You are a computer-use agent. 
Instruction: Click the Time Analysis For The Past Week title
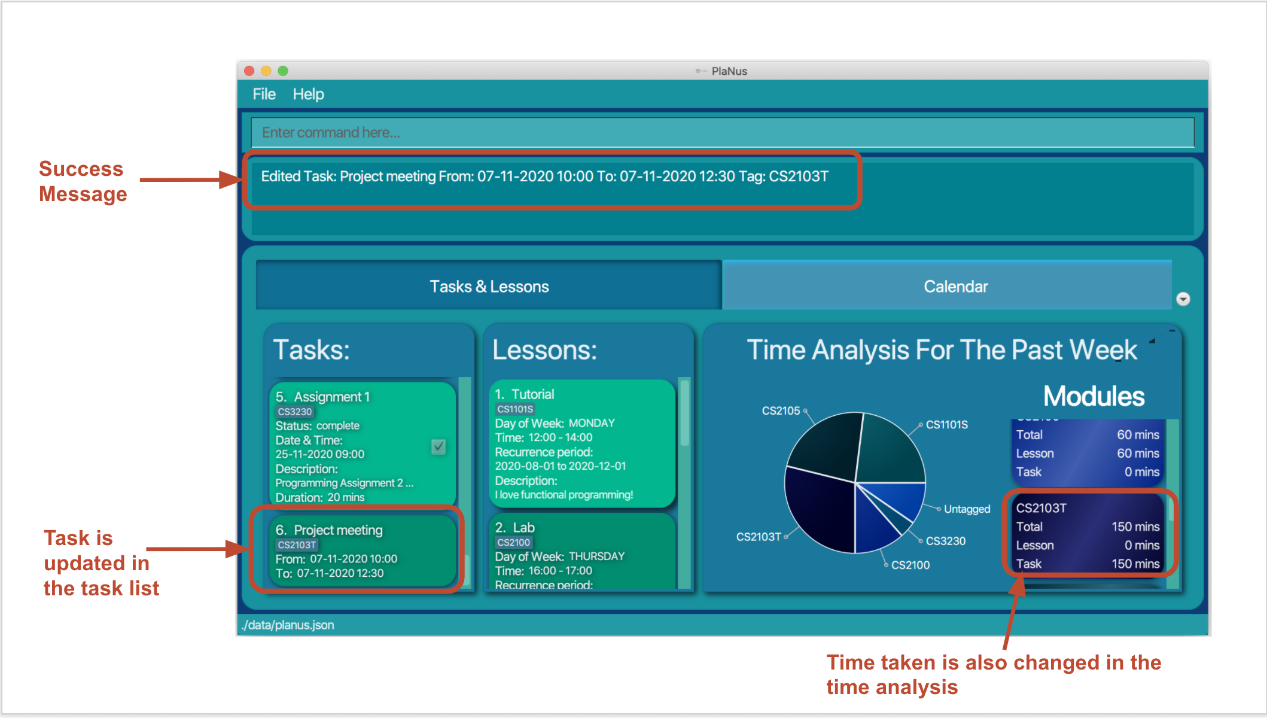(x=942, y=350)
